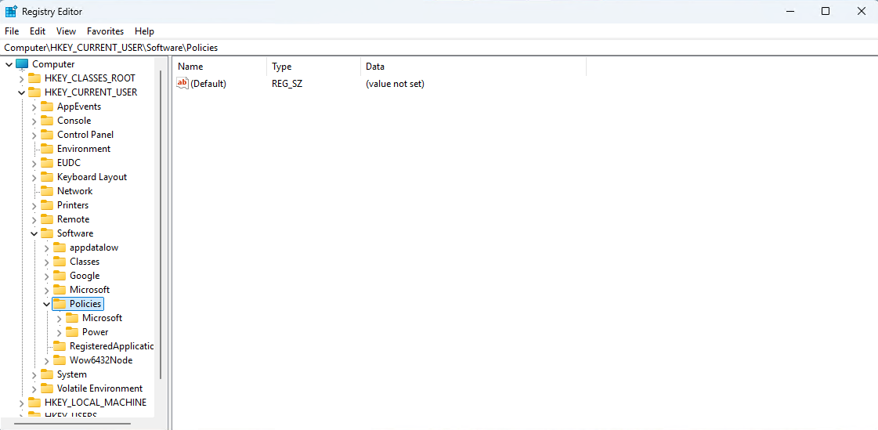
Task: Click the (Default) string value icon
Action: coord(182,84)
